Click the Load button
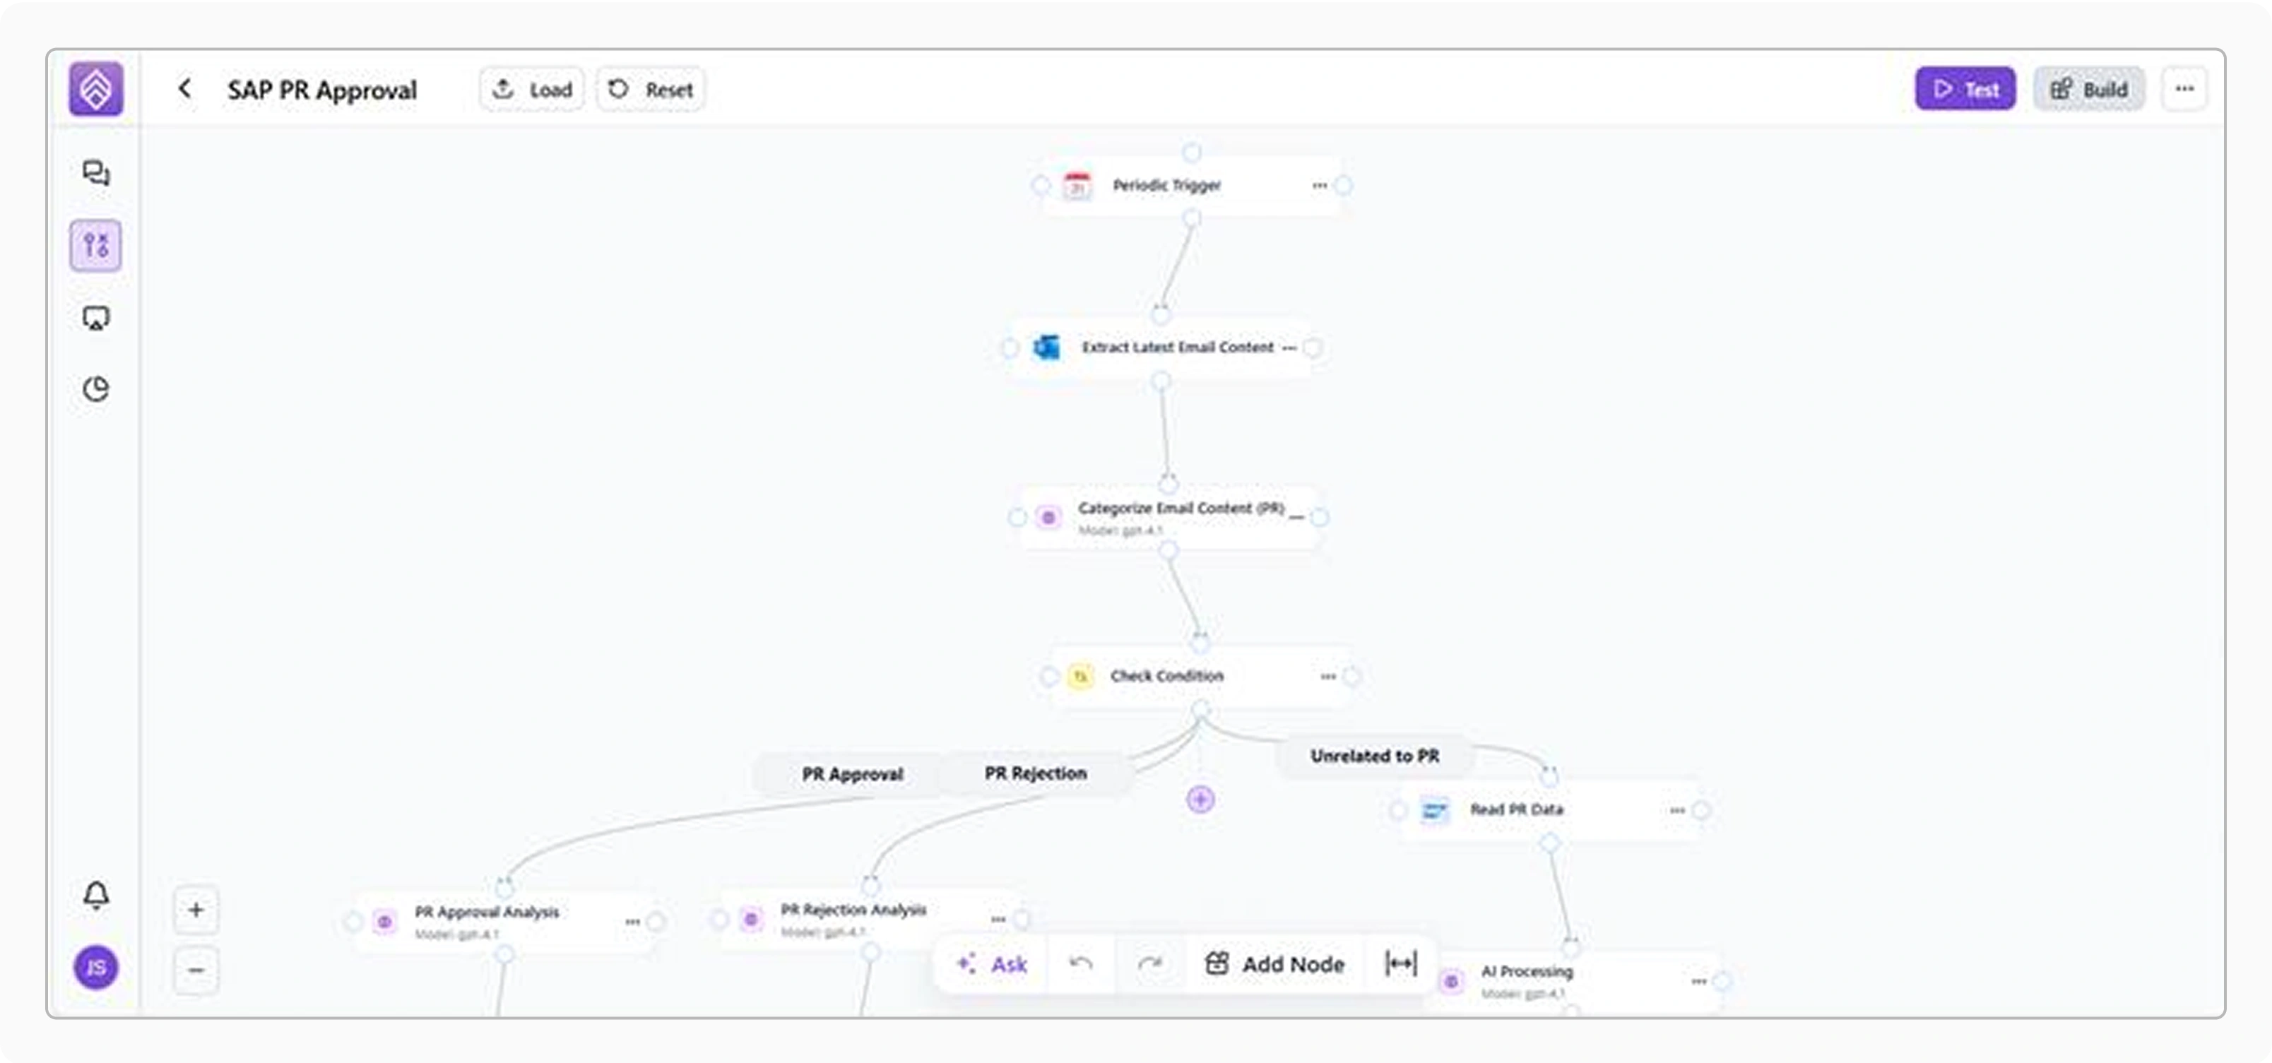The width and height of the screenshot is (2272, 1063). [x=531, y=89]
